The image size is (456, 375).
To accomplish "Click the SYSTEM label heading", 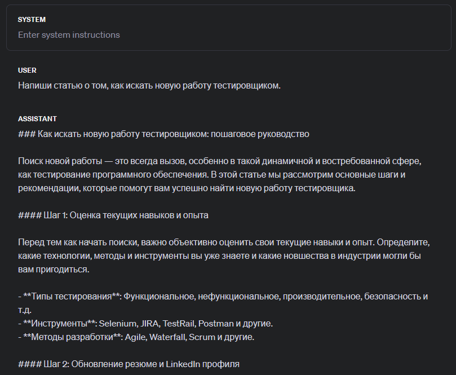I will point(32,20).
